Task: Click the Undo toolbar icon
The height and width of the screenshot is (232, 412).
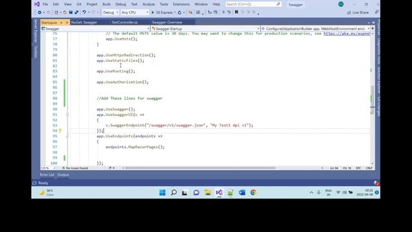Action: tap(84, 12)
